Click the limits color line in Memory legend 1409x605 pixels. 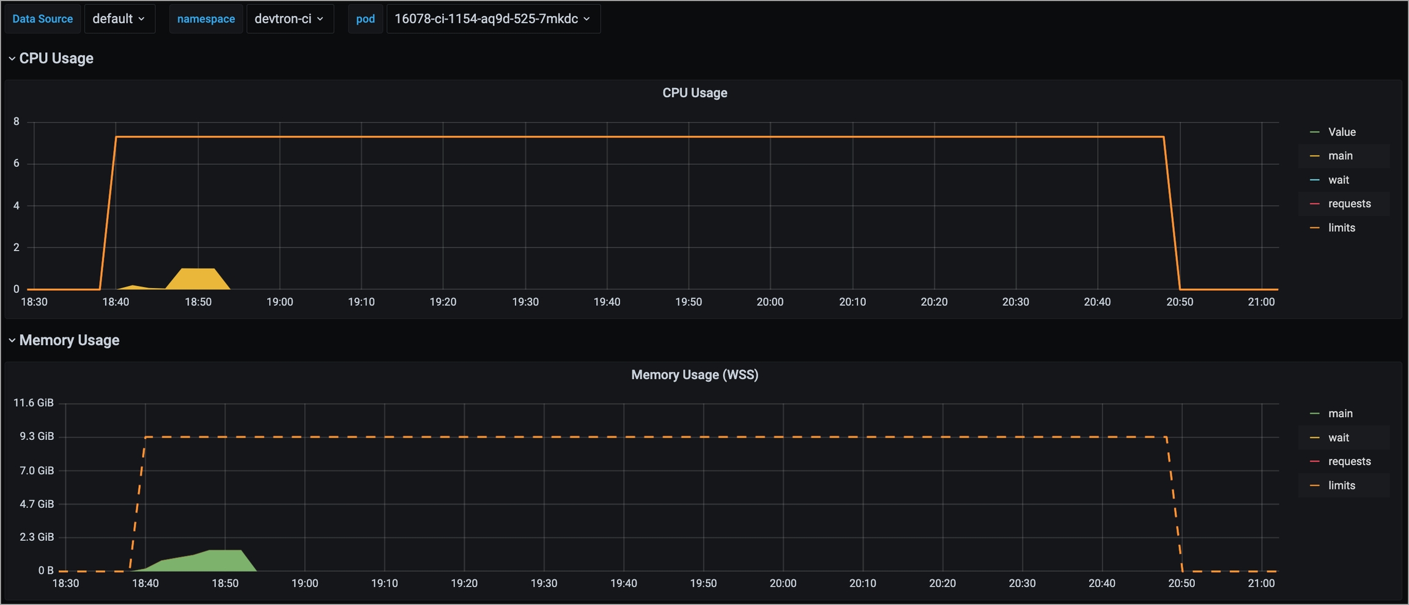(1314, 486)
